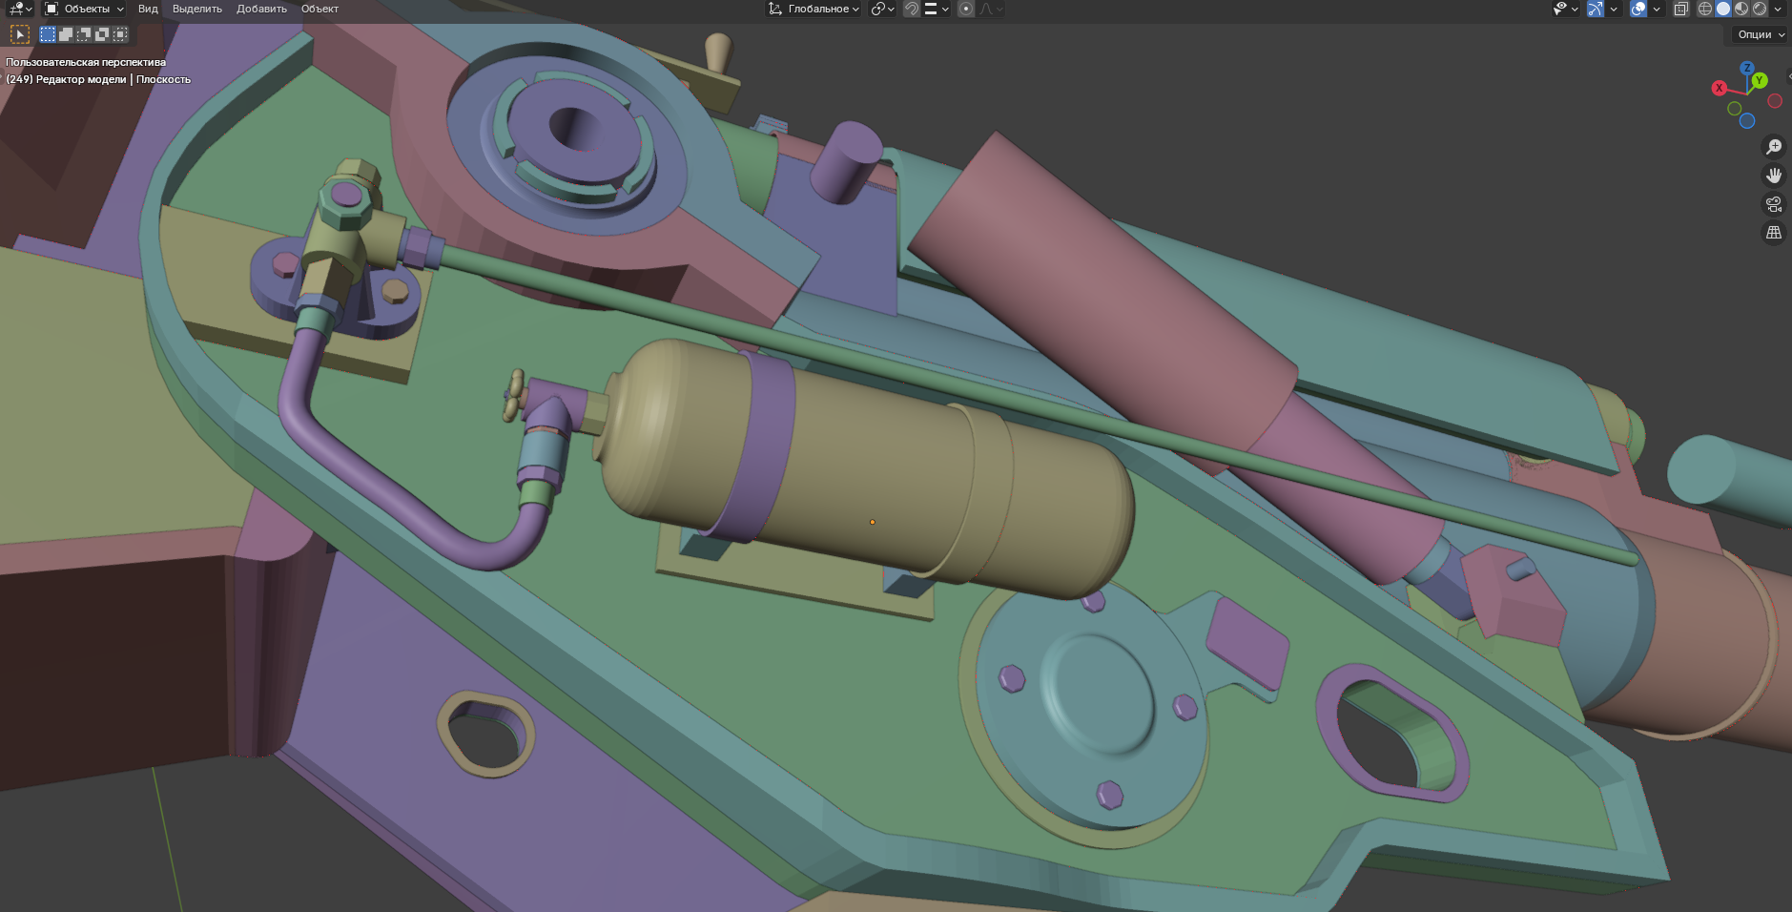Toggle proportional editing icon
1792x912 pixels.
[966, 9]
